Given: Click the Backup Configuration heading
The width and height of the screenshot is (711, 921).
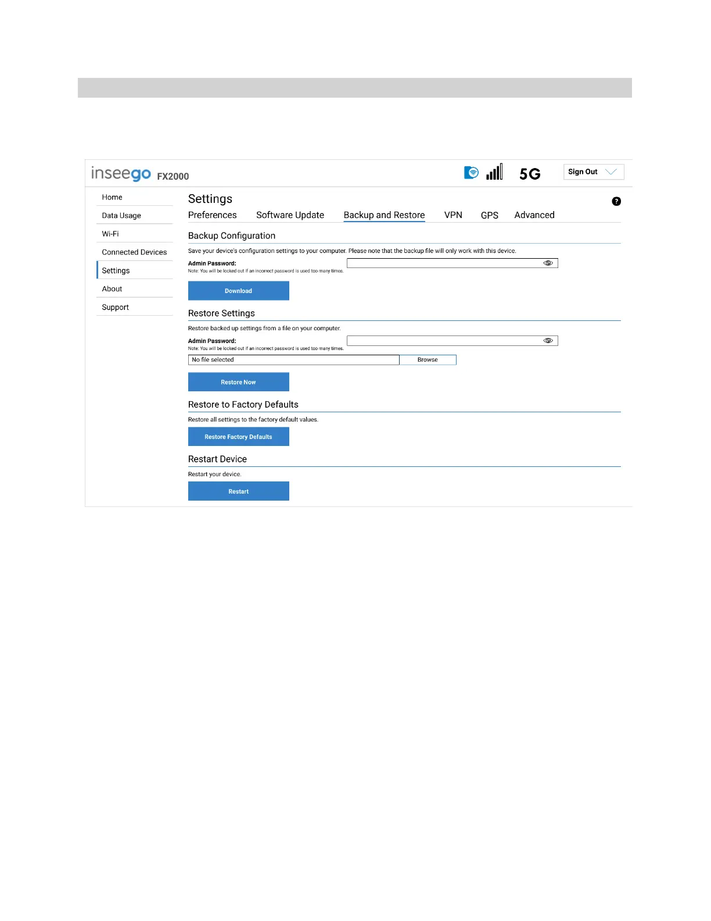Looking at the screenshot, I should point(232,235).
